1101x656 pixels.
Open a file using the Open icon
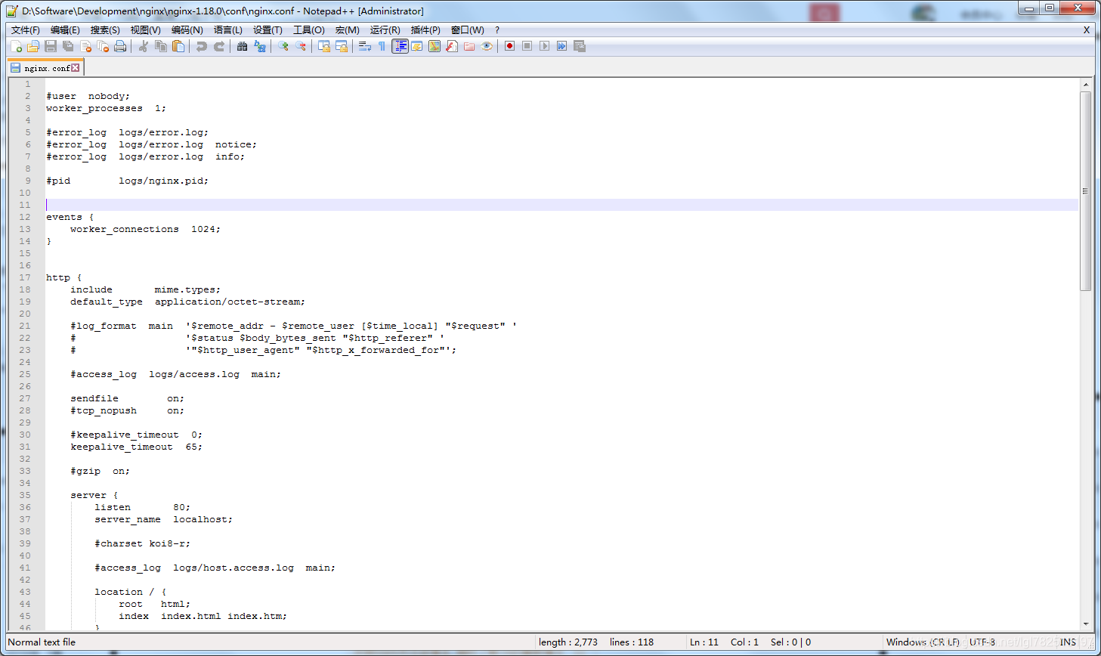pos(33,46)
